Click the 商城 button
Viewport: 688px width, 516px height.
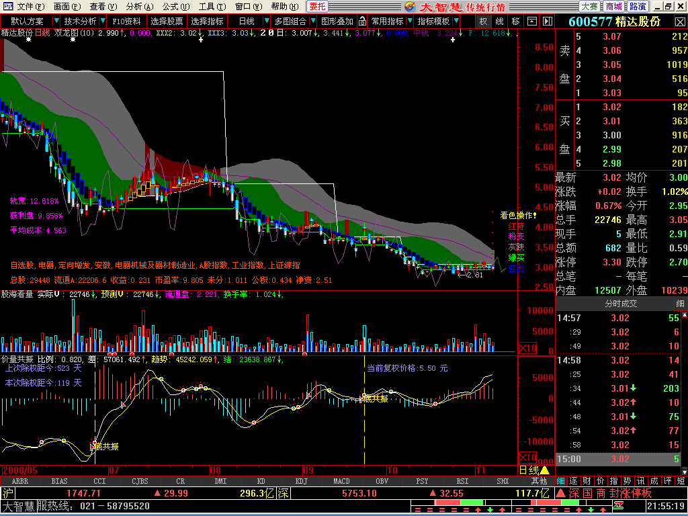pyautogui.click(x=613, y=7)
